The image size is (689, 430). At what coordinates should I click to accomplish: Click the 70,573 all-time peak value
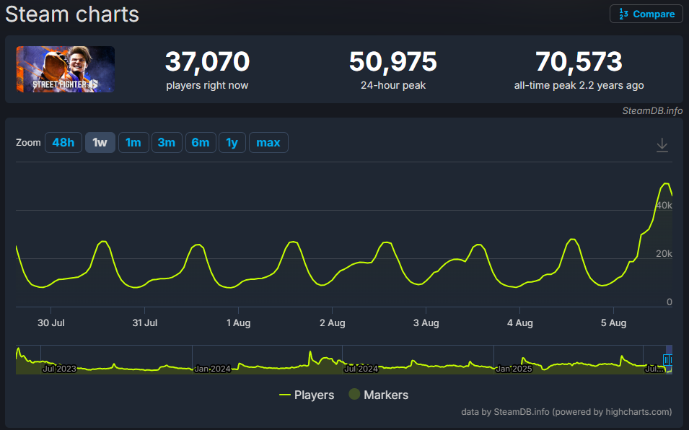click(x=579, y=61)
